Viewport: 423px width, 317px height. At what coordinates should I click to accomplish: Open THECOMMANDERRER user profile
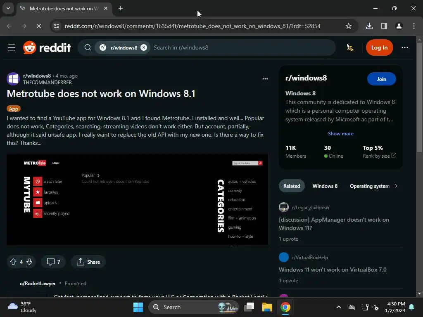pos(47,83)
